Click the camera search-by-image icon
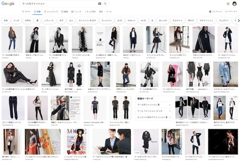This screenshot has width=240, height=162. tap(100, 4)
